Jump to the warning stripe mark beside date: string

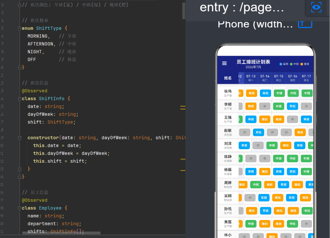pos(183,108)
